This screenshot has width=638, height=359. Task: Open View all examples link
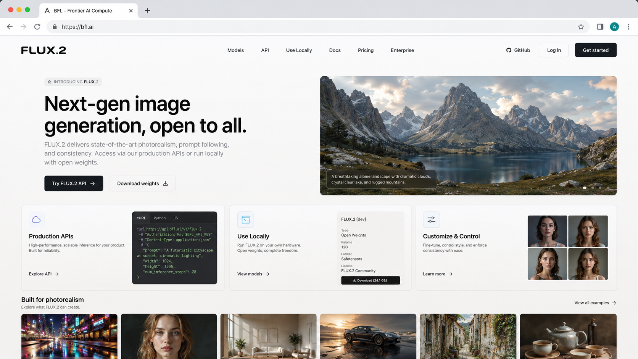(595, 303)
